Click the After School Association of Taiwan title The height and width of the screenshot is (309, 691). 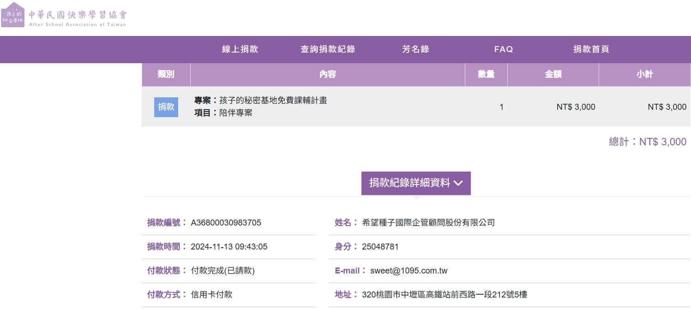[x=77, y=18]
